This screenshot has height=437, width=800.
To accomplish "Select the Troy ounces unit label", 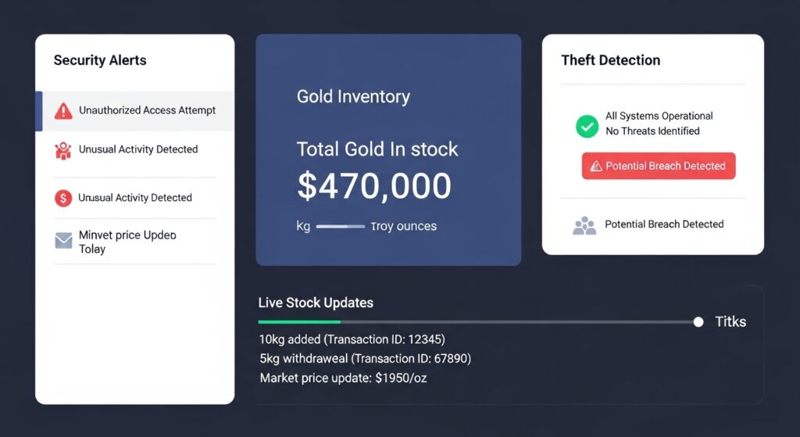I will [x=403, y=227].
